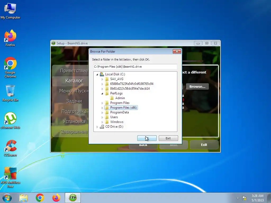
Task: Select the 65886e7523fa54fc0df198765c94 folder
Action: tap(132, 84)
